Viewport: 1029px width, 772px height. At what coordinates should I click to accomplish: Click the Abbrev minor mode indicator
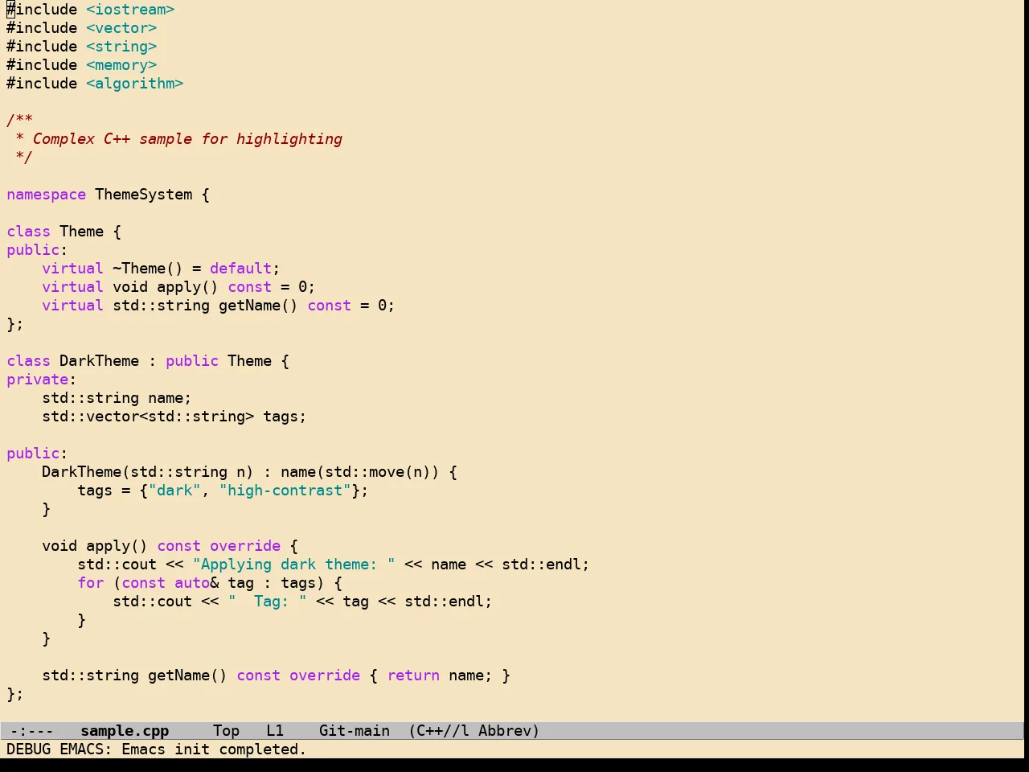[505, 731]
